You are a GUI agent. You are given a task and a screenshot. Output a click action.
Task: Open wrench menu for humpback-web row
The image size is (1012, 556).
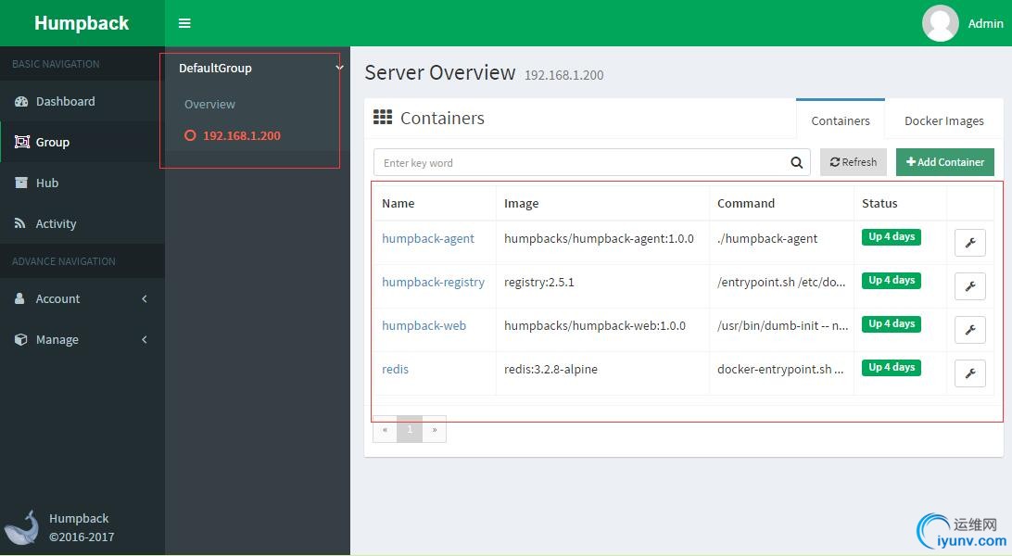pyautogui.click(x=969, y=330)
